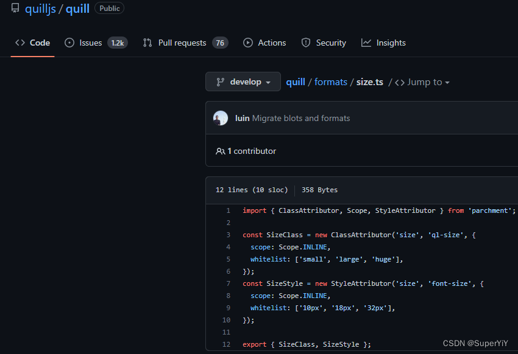518x354 pixels.
Task: Click whitelist with 'small', 'large', 'huge'
Action: pos(327,259)
